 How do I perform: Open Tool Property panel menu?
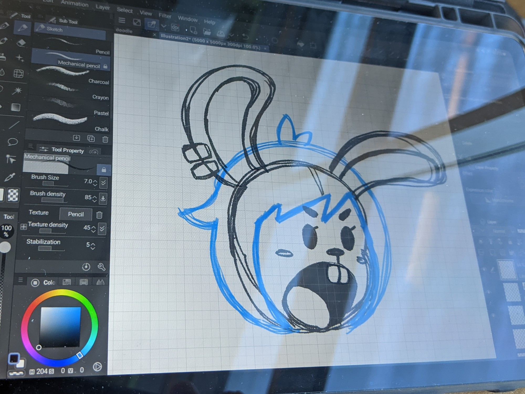point(31,146)
